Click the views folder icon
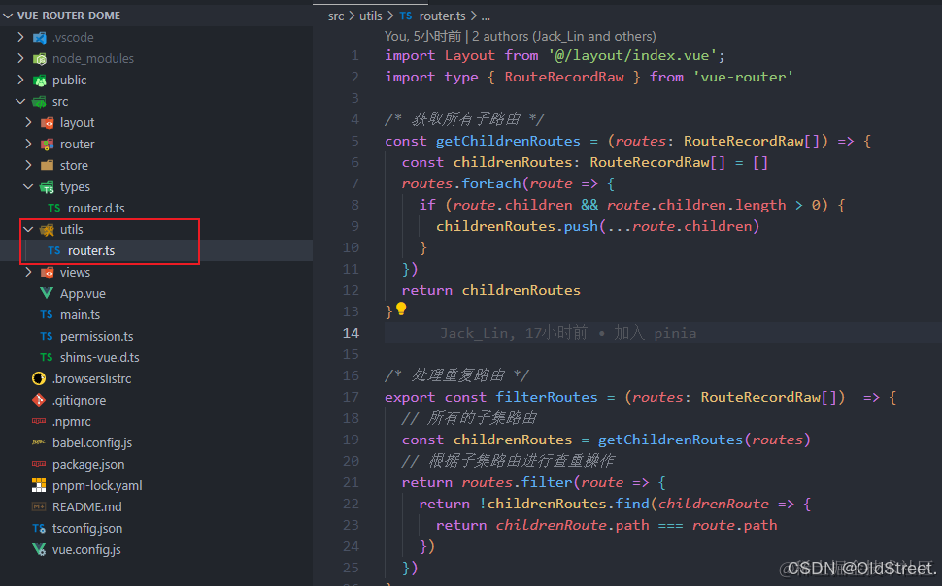The image size is (942, 586). coord(47,272)
